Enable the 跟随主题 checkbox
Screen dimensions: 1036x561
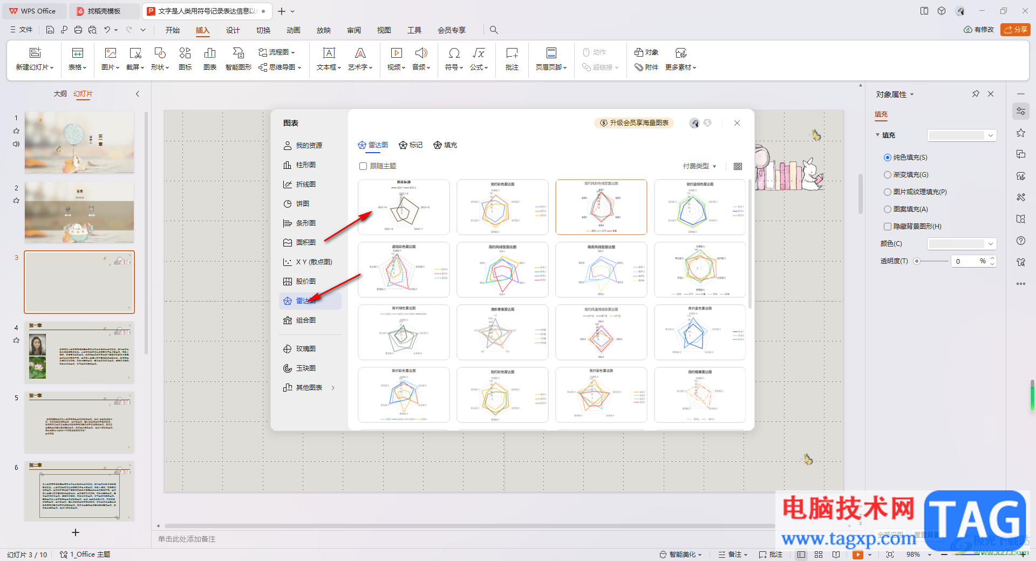point(363,166)
